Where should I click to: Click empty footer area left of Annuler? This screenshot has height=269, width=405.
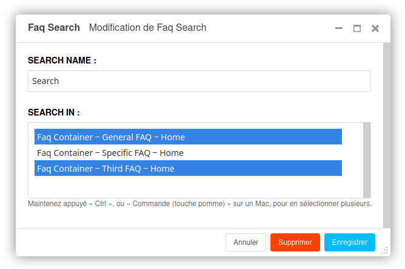click(x=121, y=242)
